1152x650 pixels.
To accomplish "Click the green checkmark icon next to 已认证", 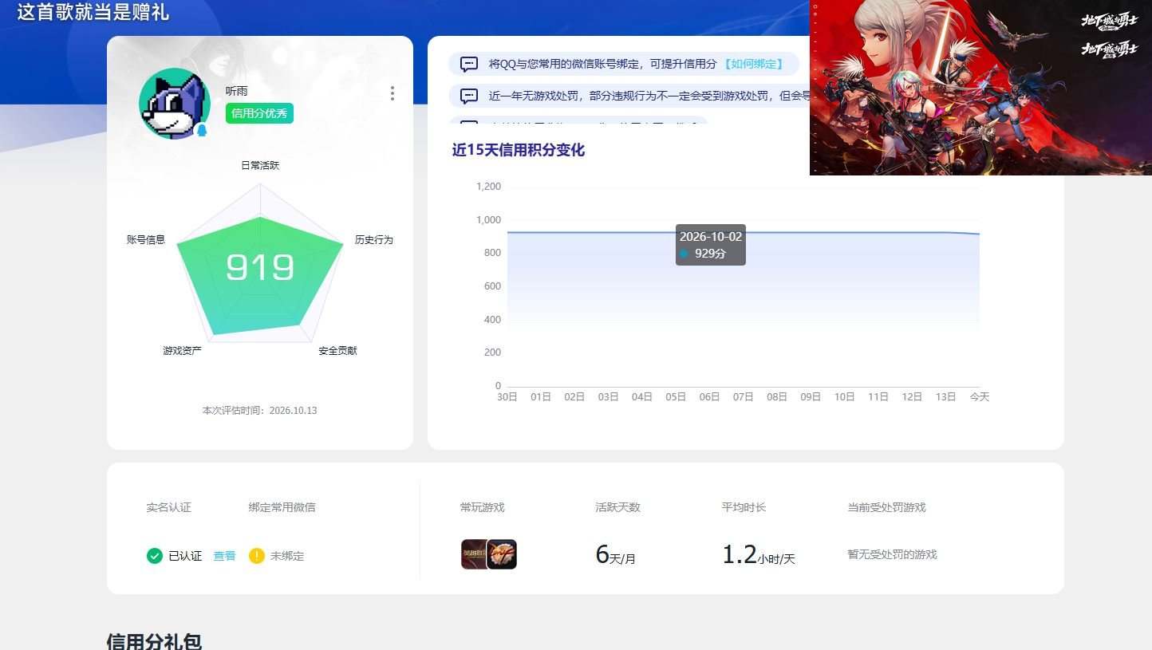I will click(155, 556).
